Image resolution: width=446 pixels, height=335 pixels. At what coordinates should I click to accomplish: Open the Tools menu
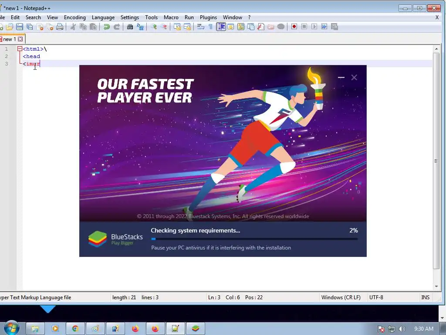(151, 17)
